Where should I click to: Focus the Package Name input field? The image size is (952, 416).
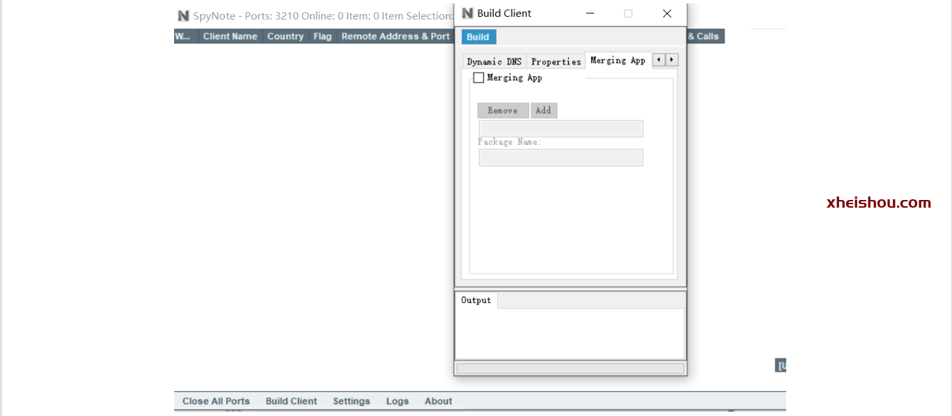[x=561, y=157]
